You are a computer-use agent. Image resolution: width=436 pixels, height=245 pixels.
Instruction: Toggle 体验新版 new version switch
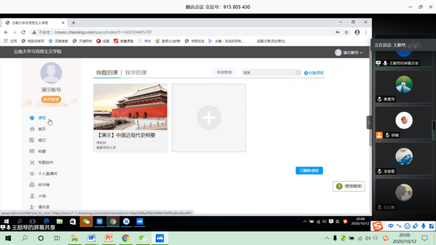point(224,73)
